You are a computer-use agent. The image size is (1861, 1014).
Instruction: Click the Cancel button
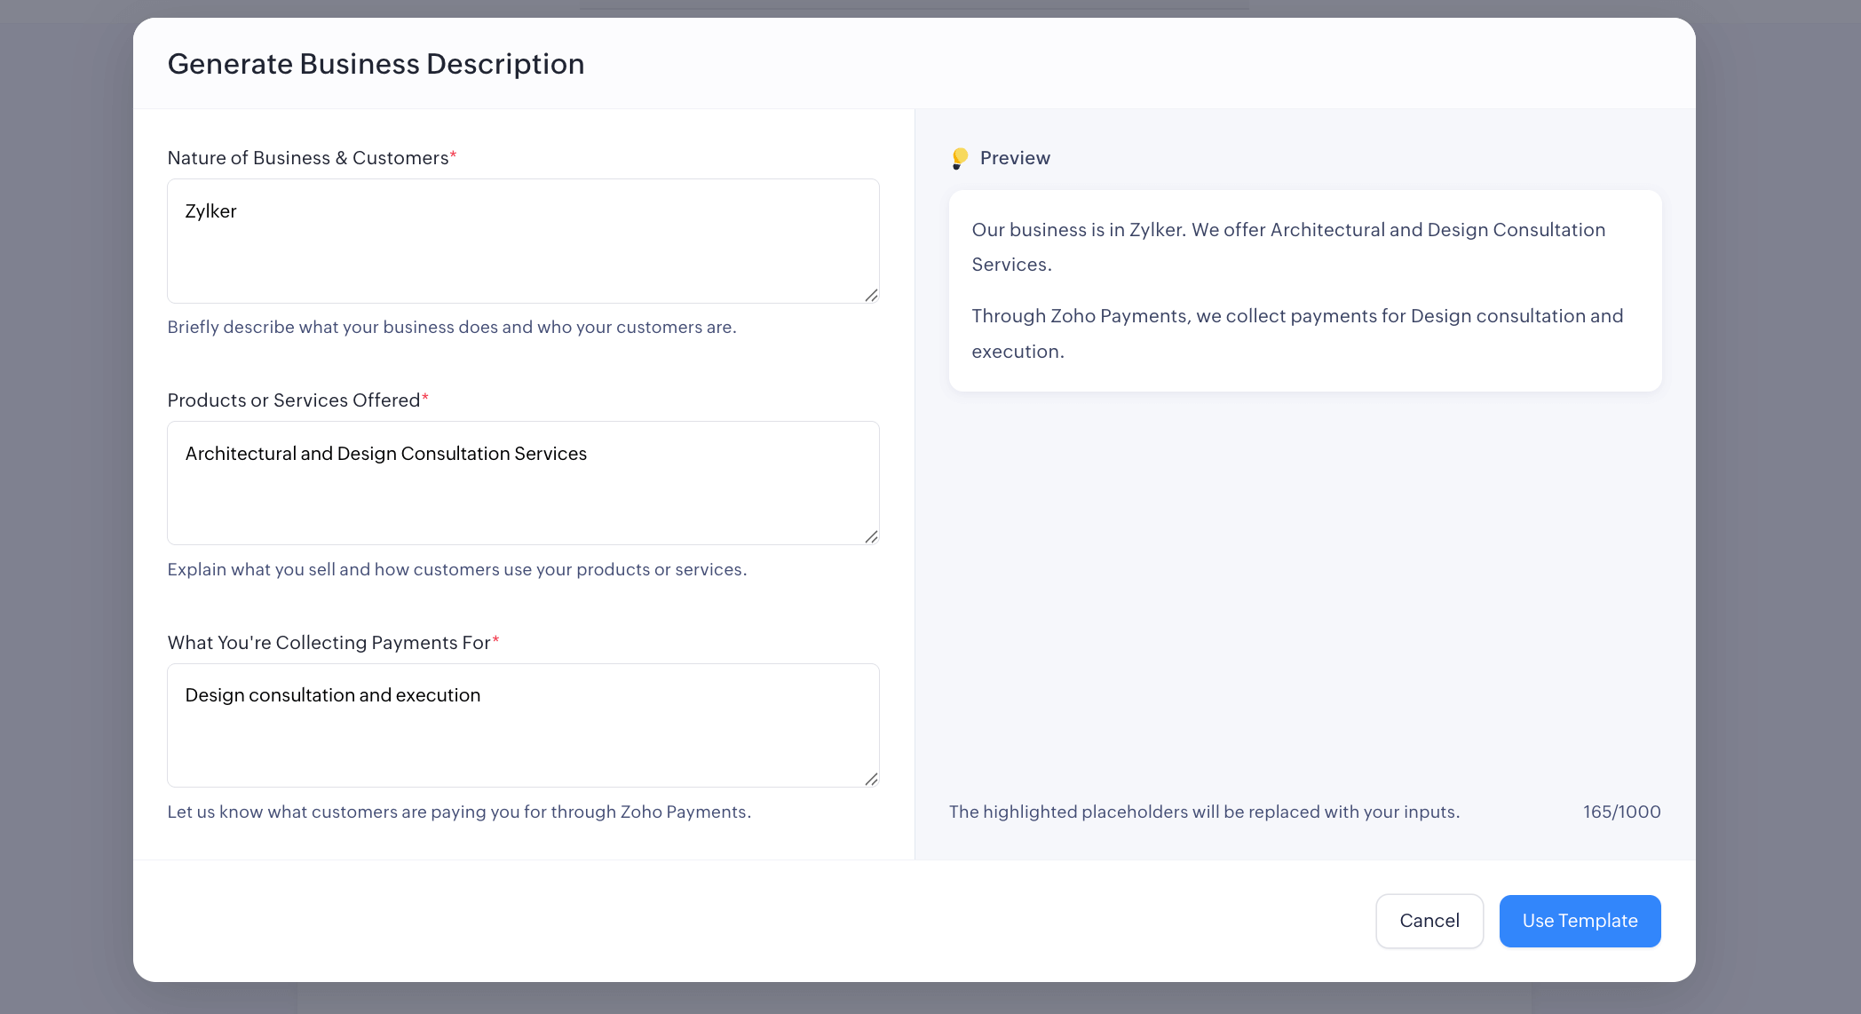click(x=1429, y=921)
